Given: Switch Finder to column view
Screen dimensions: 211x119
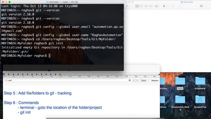Looking at the screenshot, I should tap(146, 6).
